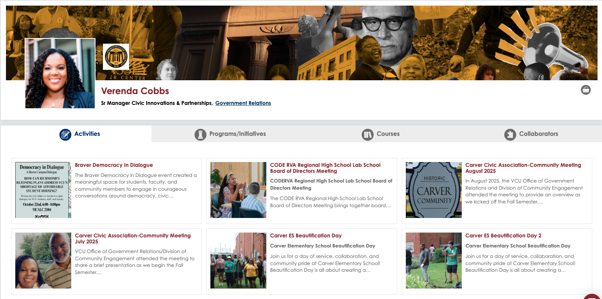This screenshot has height=299, width=602.
Task: Click the print icon beside the profile name
Action: tap(586, 90)
